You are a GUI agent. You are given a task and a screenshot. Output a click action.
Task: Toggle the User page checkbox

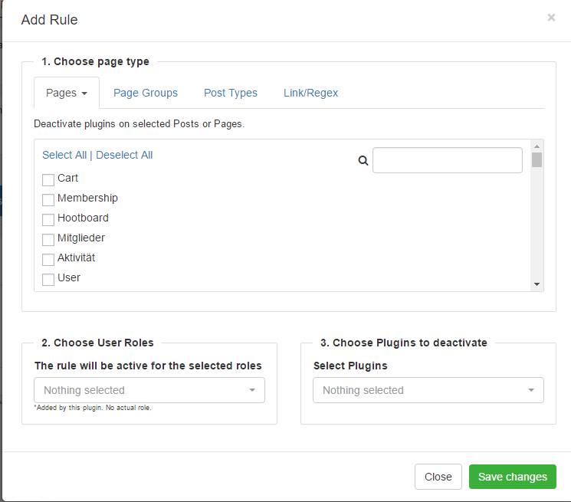pos(48,280)
